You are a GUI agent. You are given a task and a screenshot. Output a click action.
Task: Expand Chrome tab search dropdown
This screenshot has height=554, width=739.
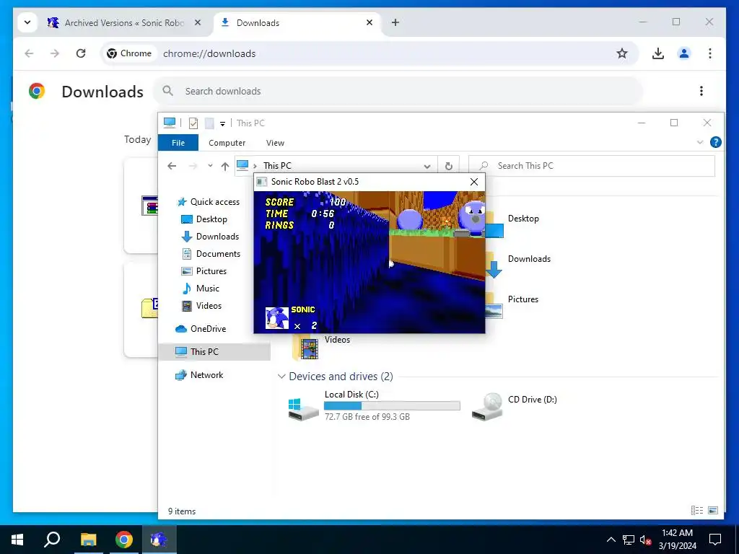tap(27, 22)
